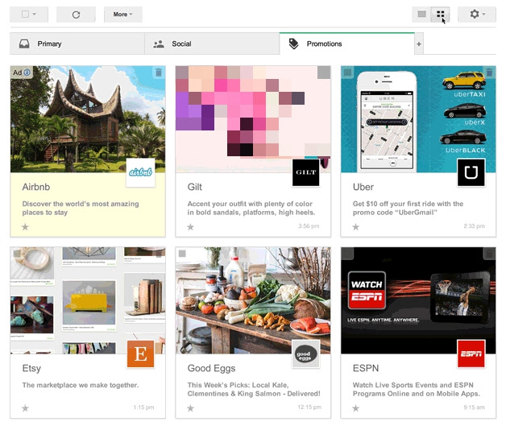Click the 9:15 am timestamp on ESPN
Image resolution: width=506 pixels, height=422 pixels.
coord(474,408)
